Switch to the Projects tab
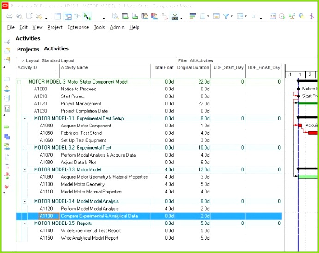319x253 pixels. click(x=28, y=49)
